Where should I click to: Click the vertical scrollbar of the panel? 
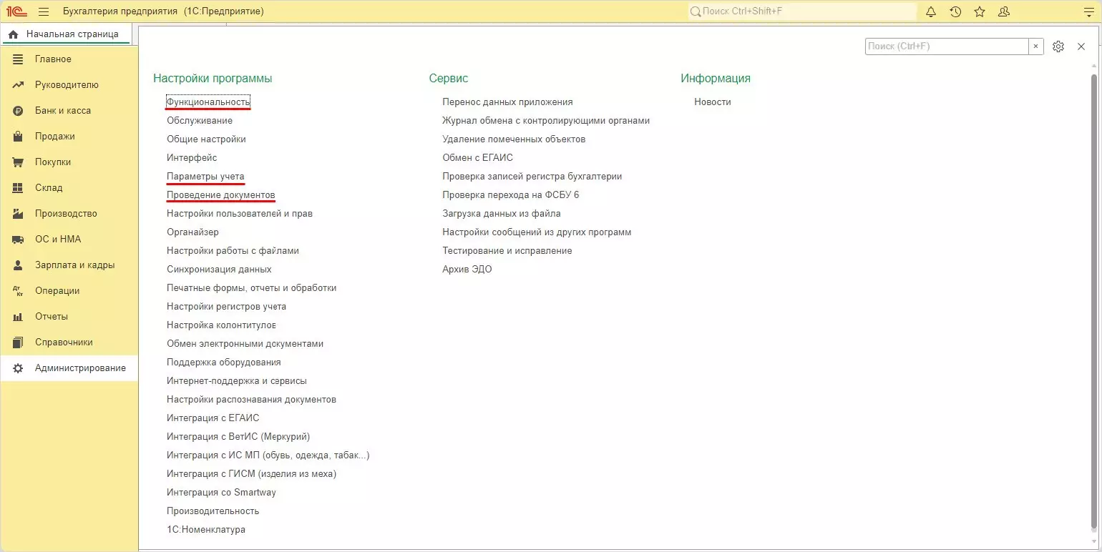coord(1093,302)
